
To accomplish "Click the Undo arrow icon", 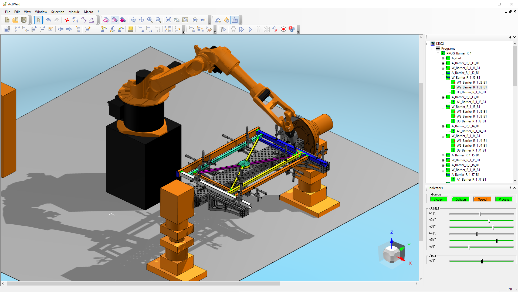I will [x=48, y=20].
